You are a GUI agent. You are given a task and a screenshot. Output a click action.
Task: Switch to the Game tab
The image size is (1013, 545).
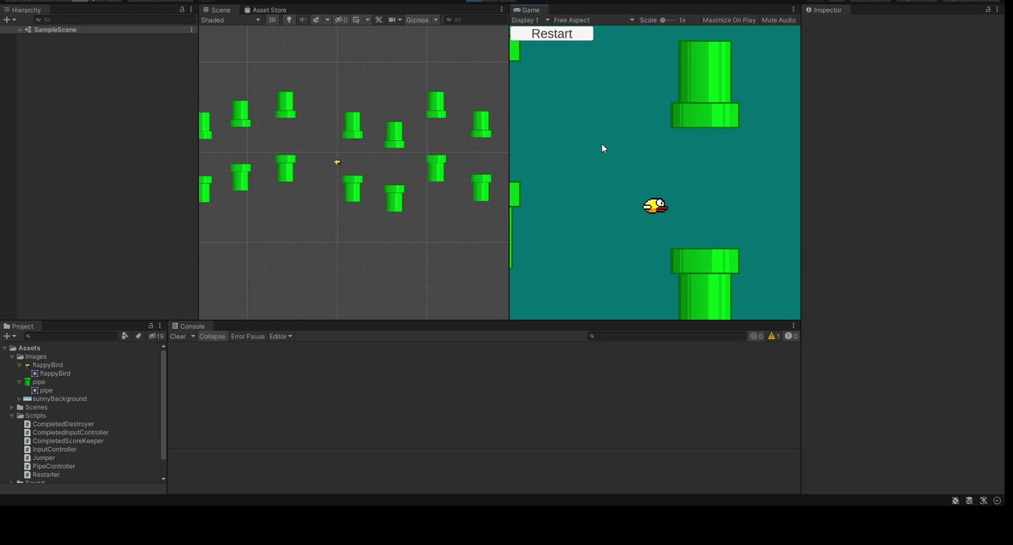click(527, 10)
